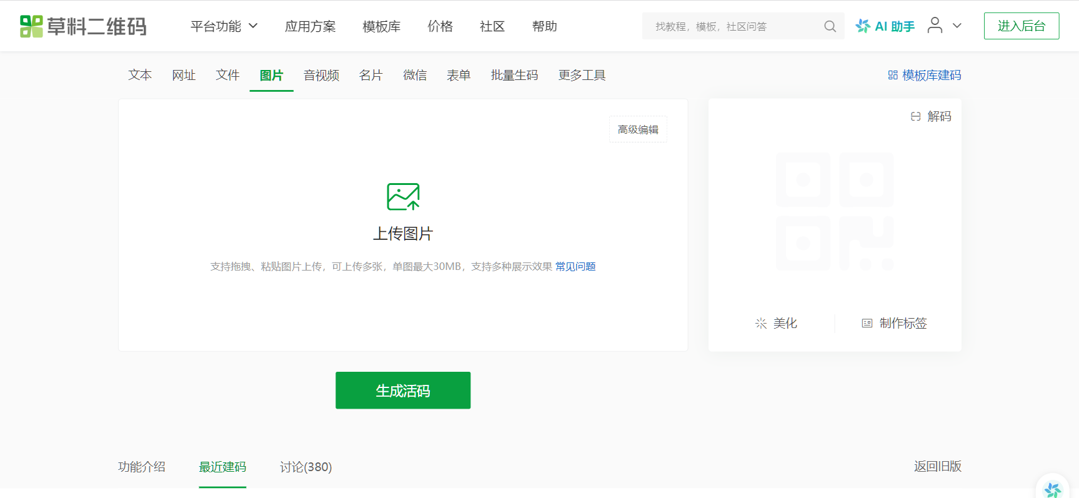Open the AI 助手 pinwheel icon
The image size is (1079, 498).
click(x=863, y=26)
